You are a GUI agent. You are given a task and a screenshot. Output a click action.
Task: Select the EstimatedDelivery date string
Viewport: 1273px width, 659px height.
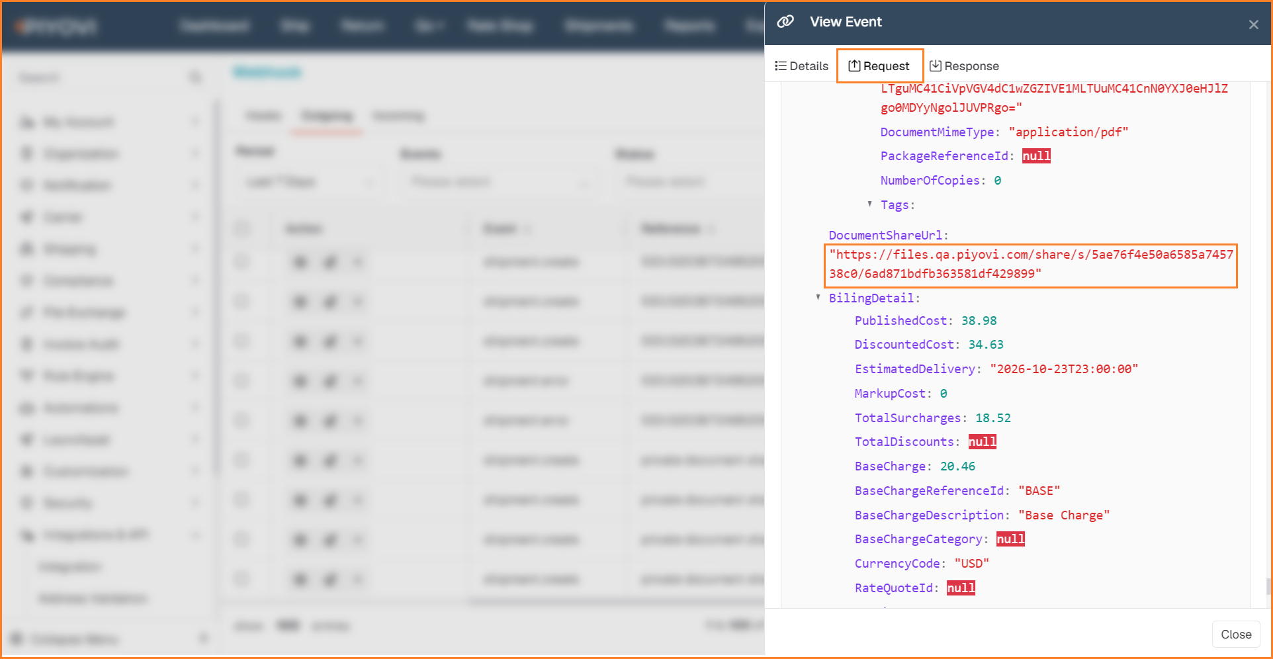pos(1064,369)
